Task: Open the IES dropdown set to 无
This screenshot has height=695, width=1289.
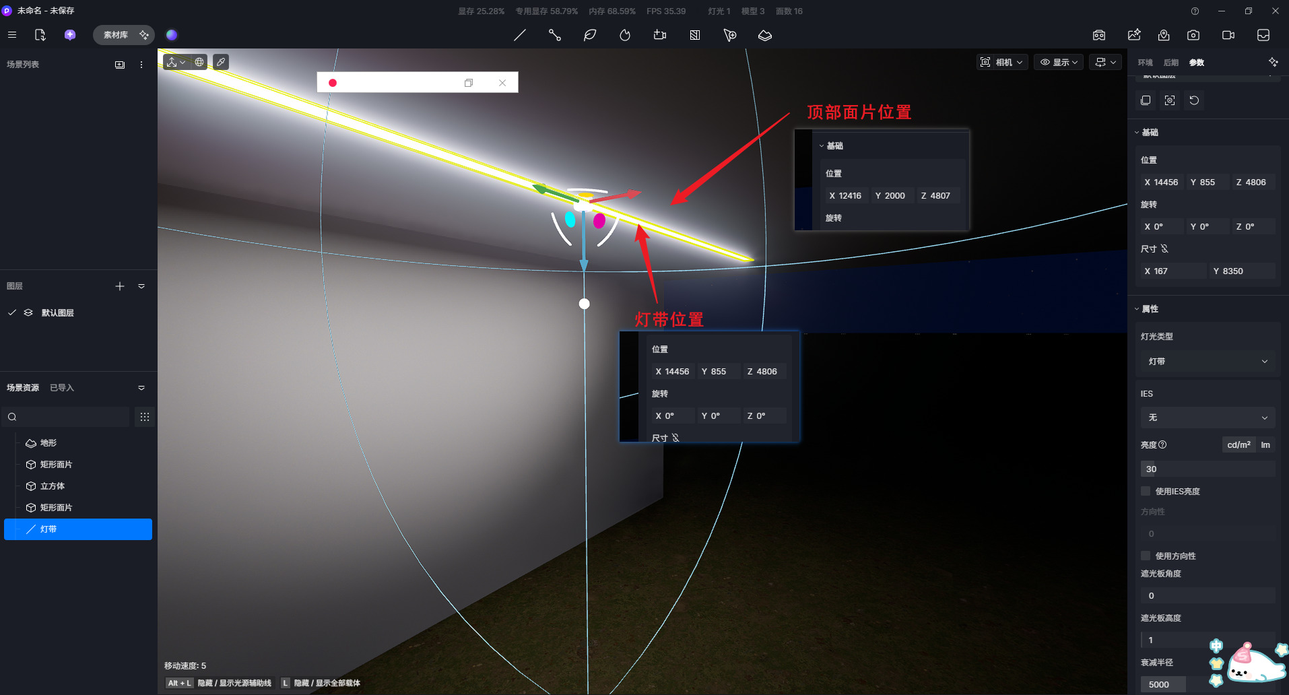Action: [x=1207, y=418]
